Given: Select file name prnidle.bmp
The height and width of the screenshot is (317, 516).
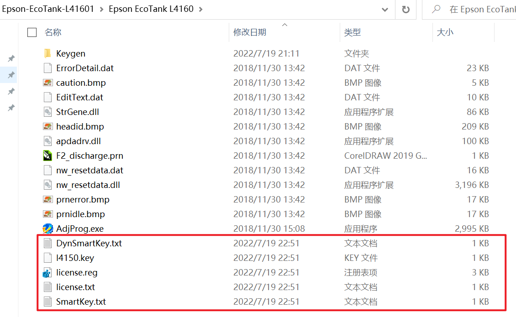Looking at the screenshot, I should (x=80, y=214).
